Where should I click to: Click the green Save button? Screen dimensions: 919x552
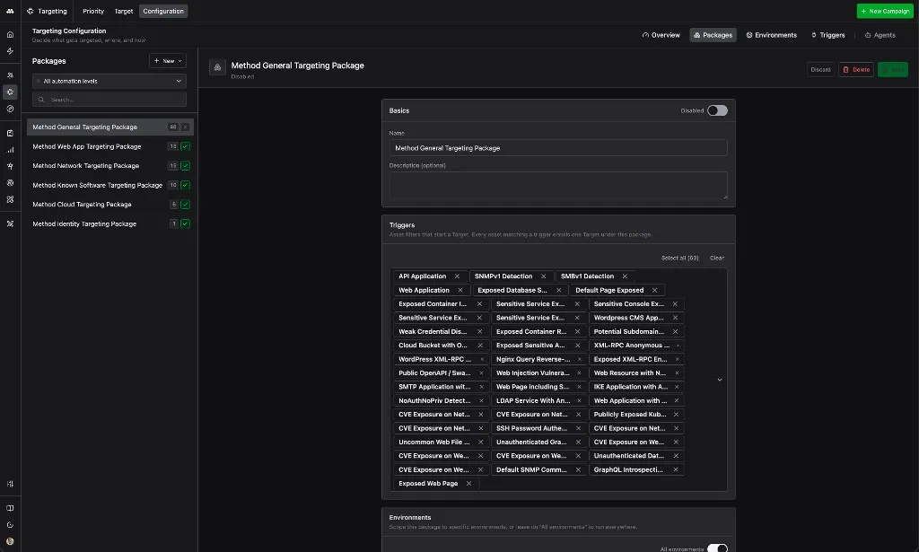(893, 70)
